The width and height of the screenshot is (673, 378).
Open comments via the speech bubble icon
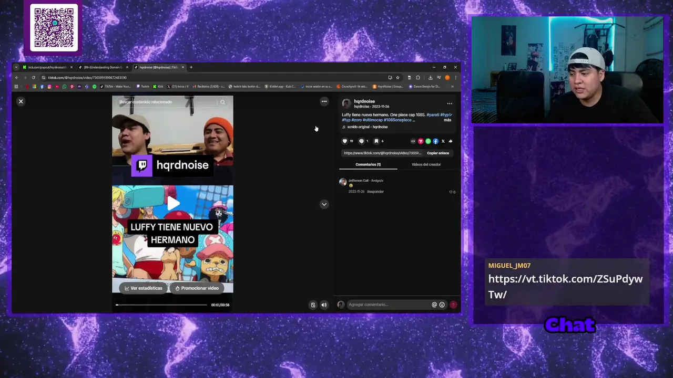point(361,141)
